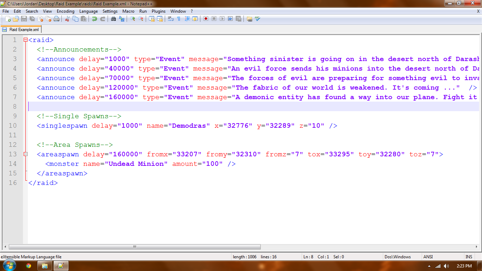Open a file via the toolbar folder icon
Screen dimensions: 482x271
point(16,19)
